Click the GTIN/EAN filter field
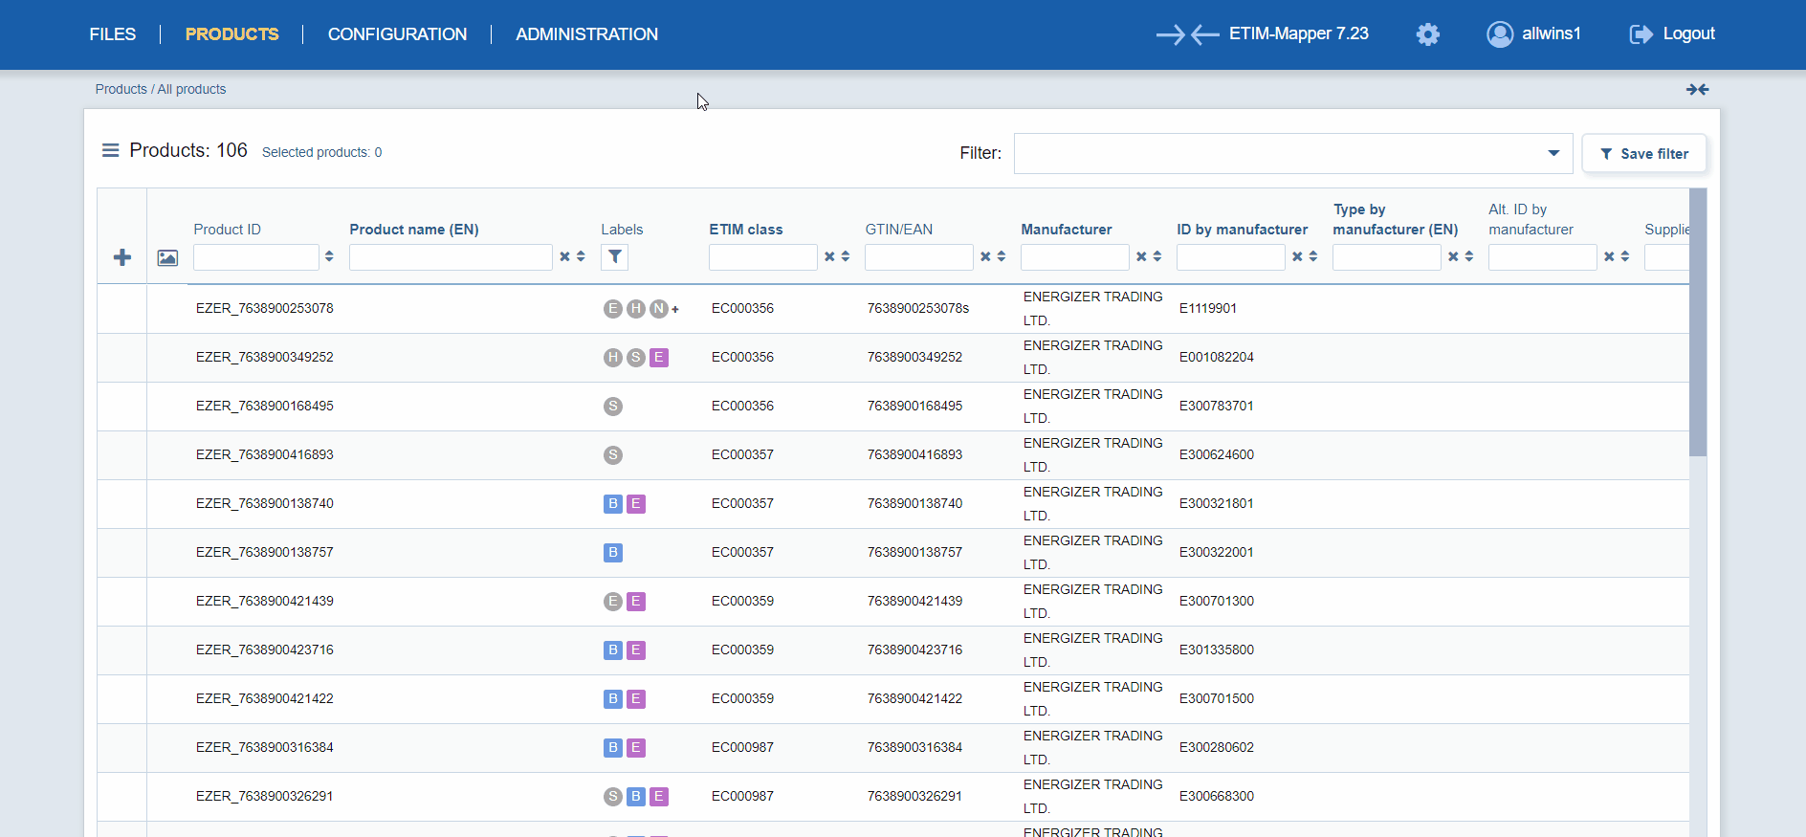Viewport: 1806px width, 837px height. tap(919, 256)
